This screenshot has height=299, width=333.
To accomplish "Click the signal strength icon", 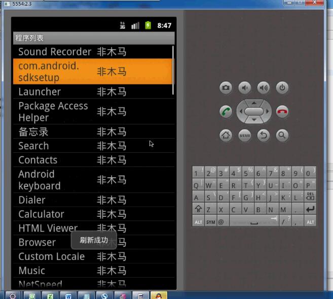I will coord(135,25).
